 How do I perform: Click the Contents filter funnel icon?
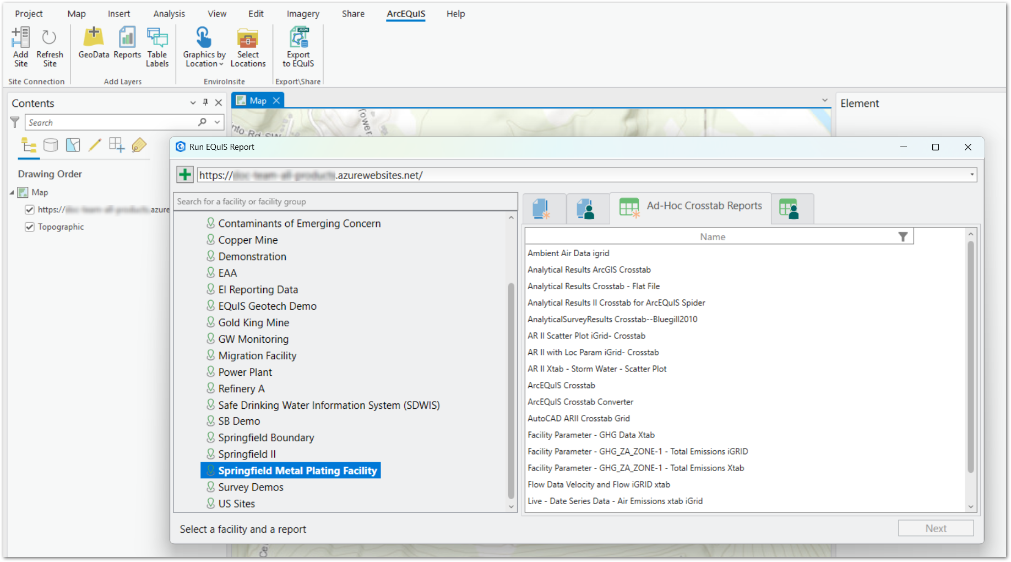pyautogui.click(x=15, y=122)
